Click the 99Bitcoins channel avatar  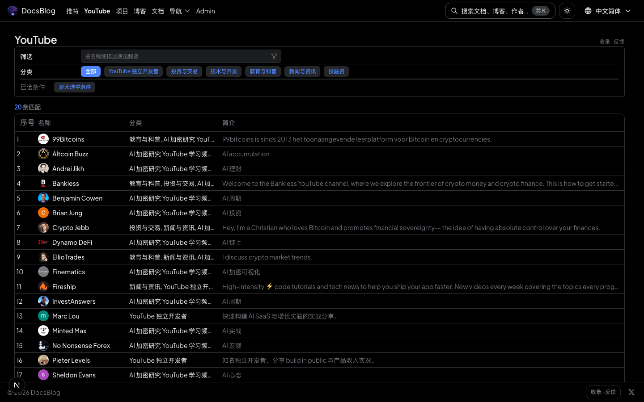(x=43, y=139)
